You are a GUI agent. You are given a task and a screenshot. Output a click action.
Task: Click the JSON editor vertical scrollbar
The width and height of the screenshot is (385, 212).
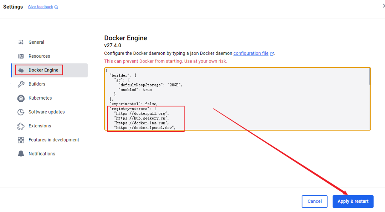pyautogui.click(x=370, y=77)
